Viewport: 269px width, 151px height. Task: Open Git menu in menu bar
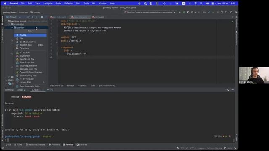(94, 3)
